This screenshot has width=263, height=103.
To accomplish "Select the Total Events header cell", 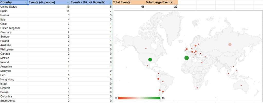I will [128, 2].
